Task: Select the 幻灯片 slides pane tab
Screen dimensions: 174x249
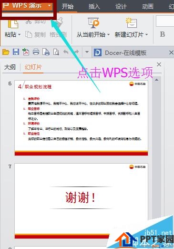Action: click(33, 67)
